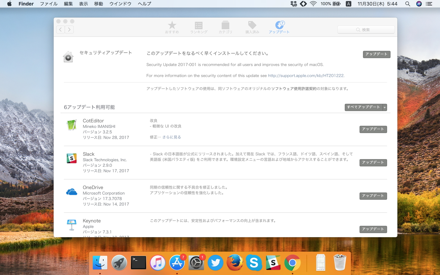Update Slack to version 2.9.0

coord(373,162)
